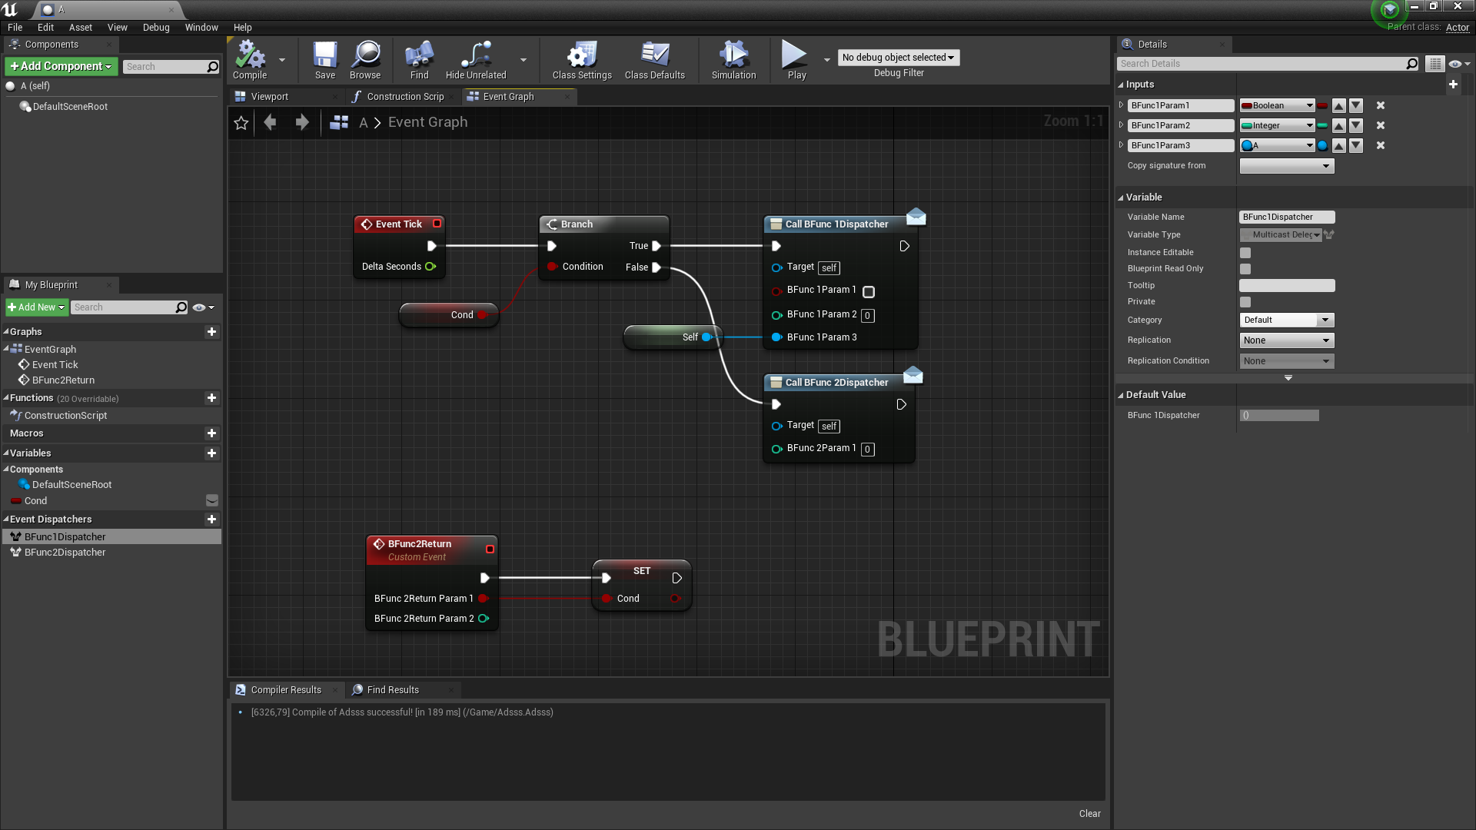The height and width of the screenshot is (830, 1476).
Task: Toggle Instance Editable checkbox
Action: point(1245,253)
